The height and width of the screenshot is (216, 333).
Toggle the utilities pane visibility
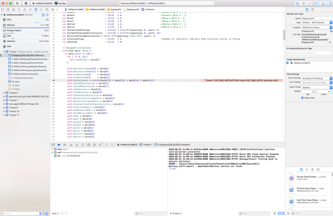tap(329, 3)
